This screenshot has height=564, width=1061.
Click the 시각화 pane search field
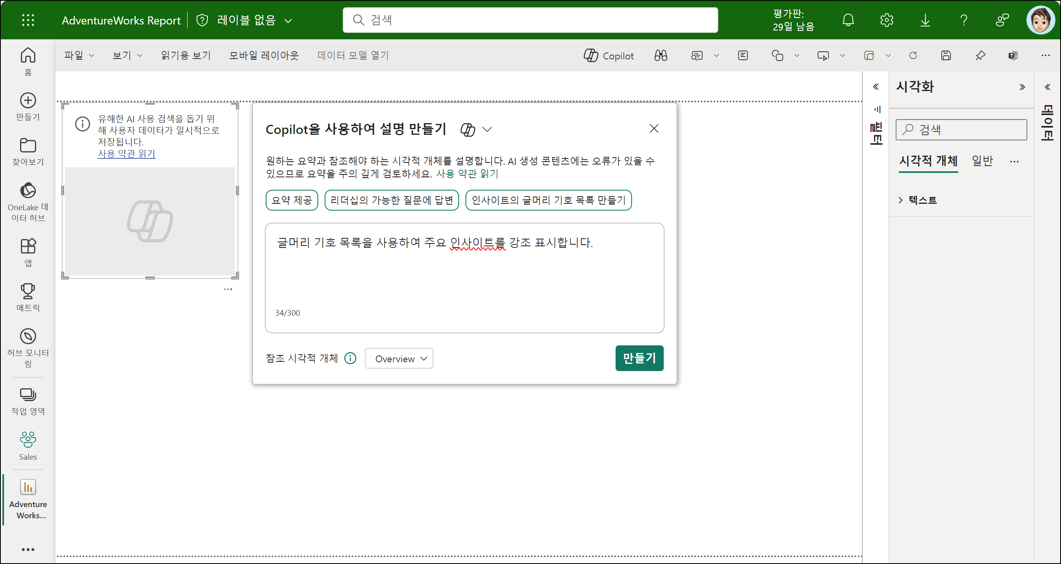tap(961, 130)
